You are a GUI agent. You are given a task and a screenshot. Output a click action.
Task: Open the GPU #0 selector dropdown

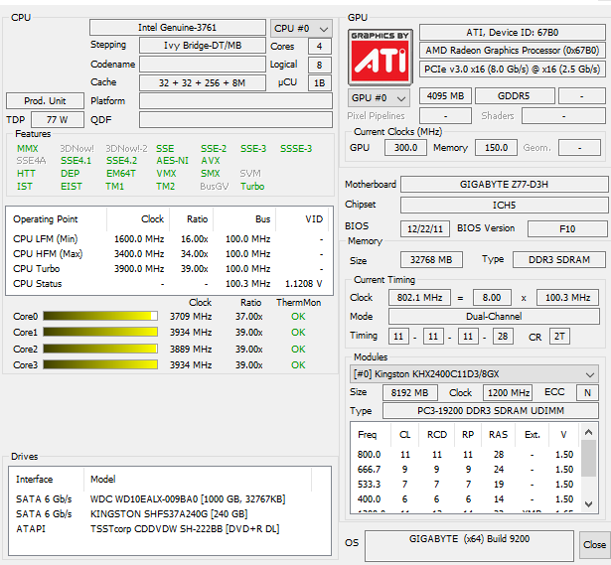tap(379, 97)
